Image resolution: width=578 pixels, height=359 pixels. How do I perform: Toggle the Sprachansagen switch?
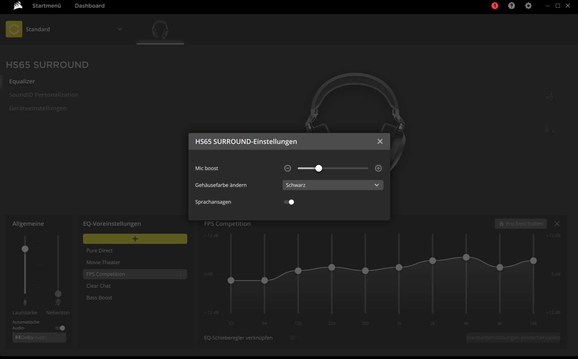tap(289, 202)
